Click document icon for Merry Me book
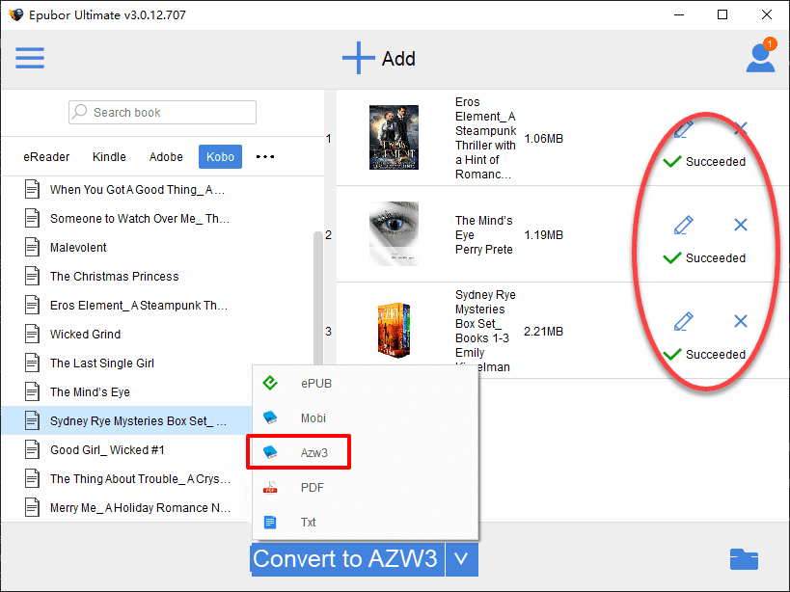The image size is (790, 592). click(x=32, y=507)
